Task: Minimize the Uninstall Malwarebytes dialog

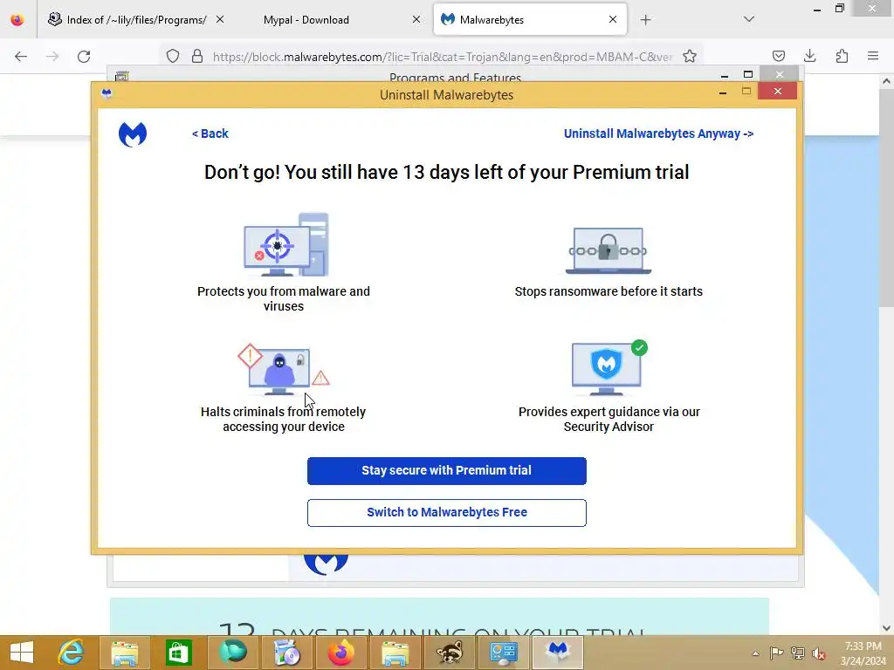Action: (722, 92)
